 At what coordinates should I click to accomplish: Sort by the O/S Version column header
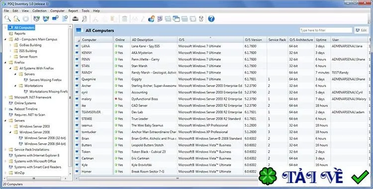(x=255, y=40)
